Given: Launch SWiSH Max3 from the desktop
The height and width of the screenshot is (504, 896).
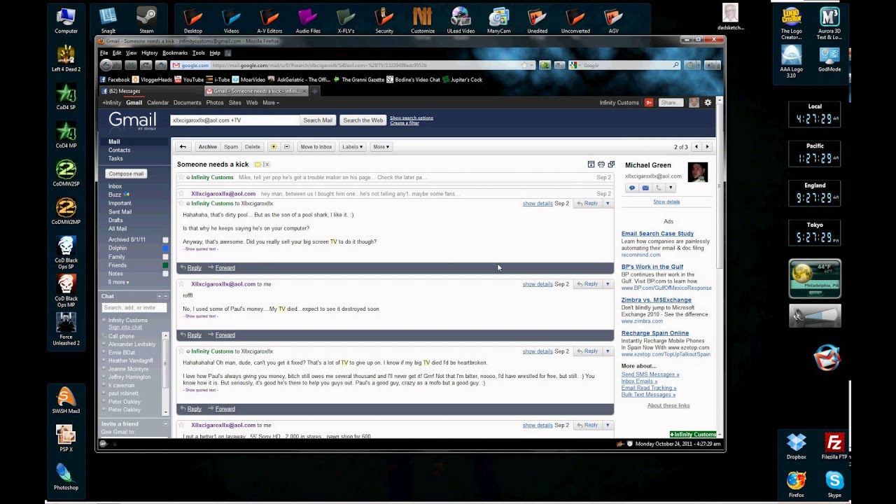Looking at the screenshot, I should 66,400.
